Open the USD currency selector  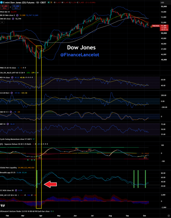coord(162,3)
